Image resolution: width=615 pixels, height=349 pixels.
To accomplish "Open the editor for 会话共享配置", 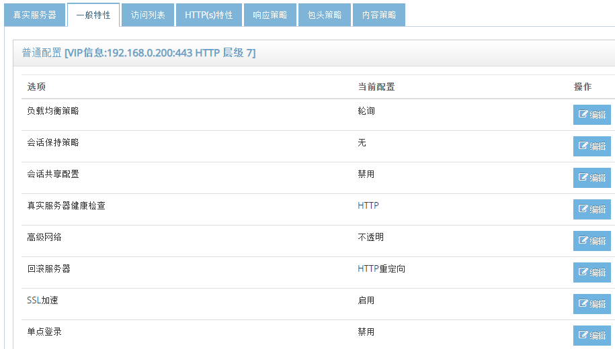I will click(591, 178).
